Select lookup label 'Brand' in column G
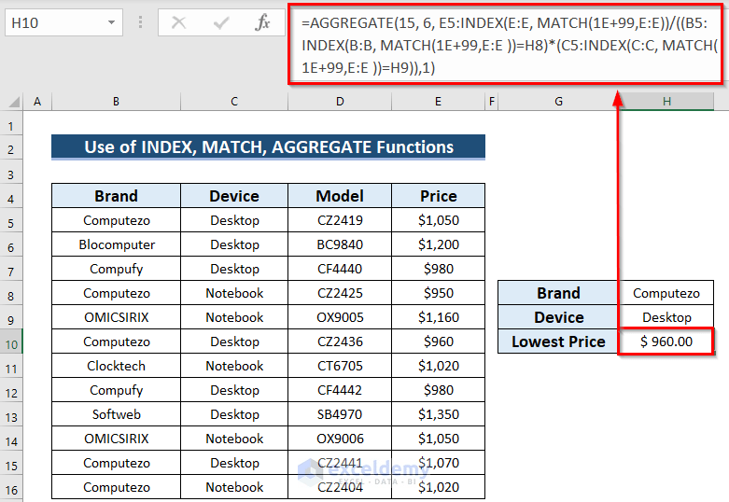 [x=558, y=293]
